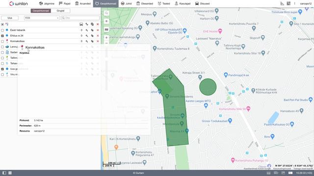Uncheck the Uus geopiirkond row checkbox
Screen dimensions: 314x176
pos(2,69)
